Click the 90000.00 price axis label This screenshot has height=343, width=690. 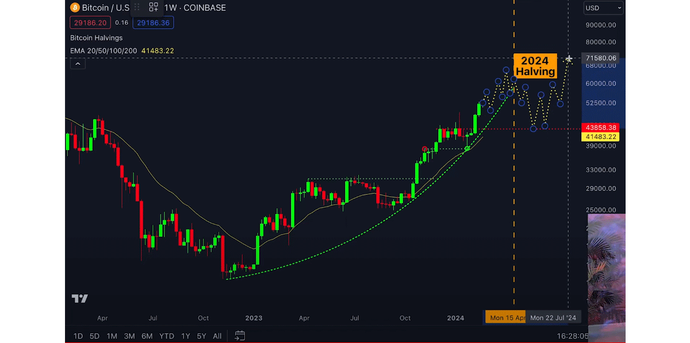[x=601, y=25]
